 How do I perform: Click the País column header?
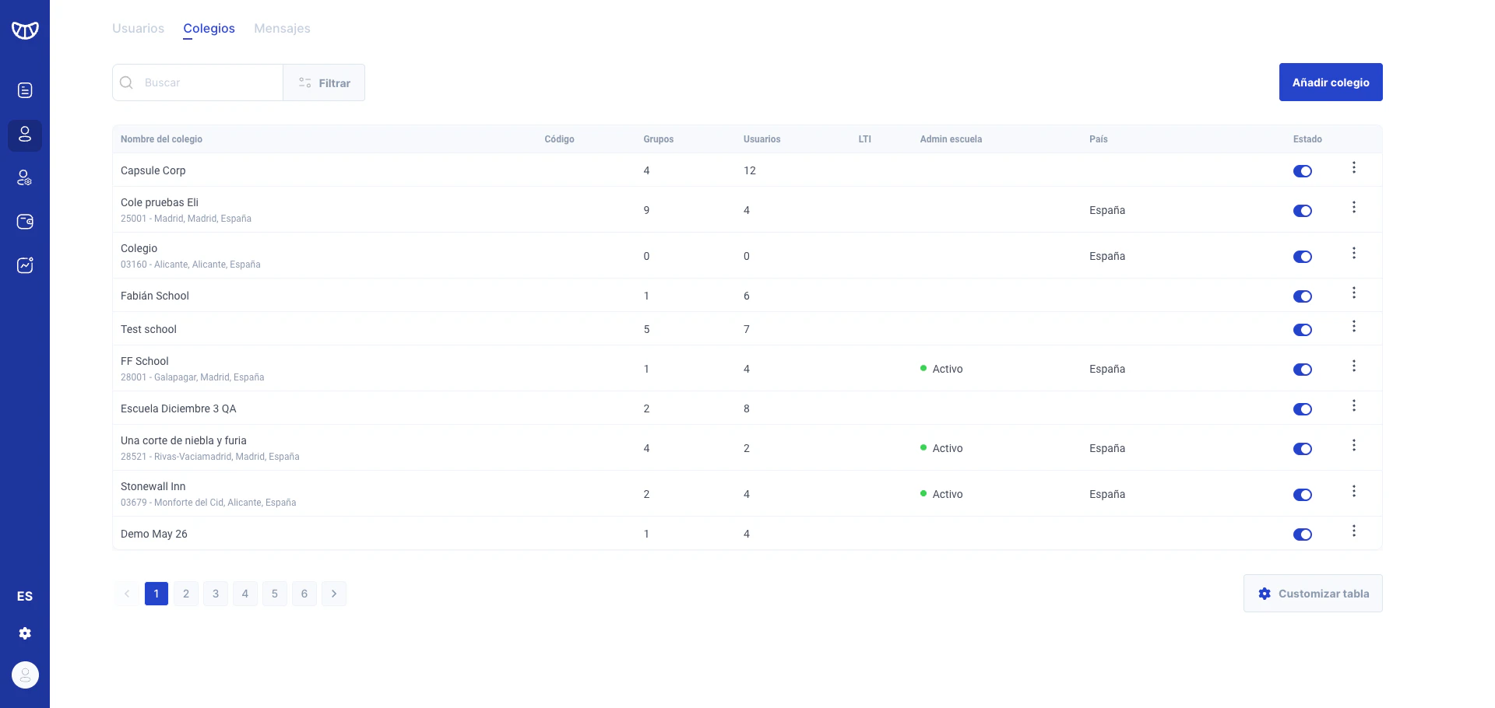[1098, 139]
